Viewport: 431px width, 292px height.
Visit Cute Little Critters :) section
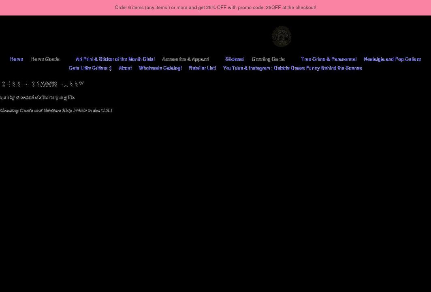90,68
